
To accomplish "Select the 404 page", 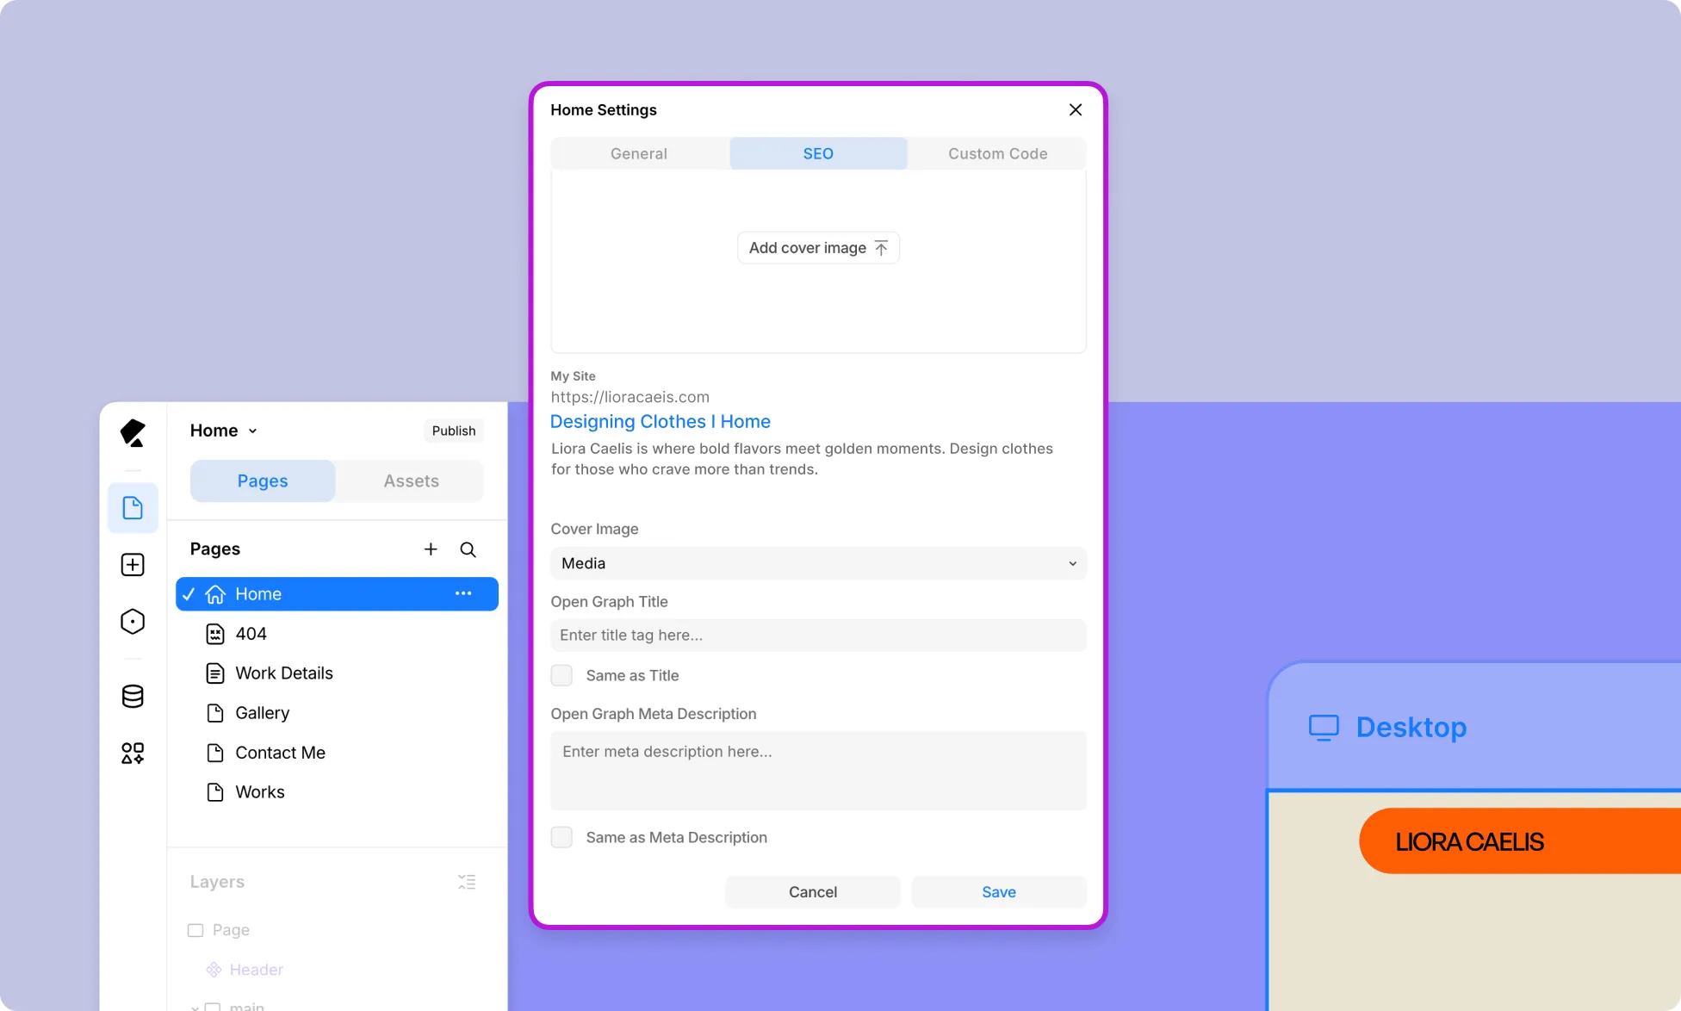I will (x=337, y=634).
